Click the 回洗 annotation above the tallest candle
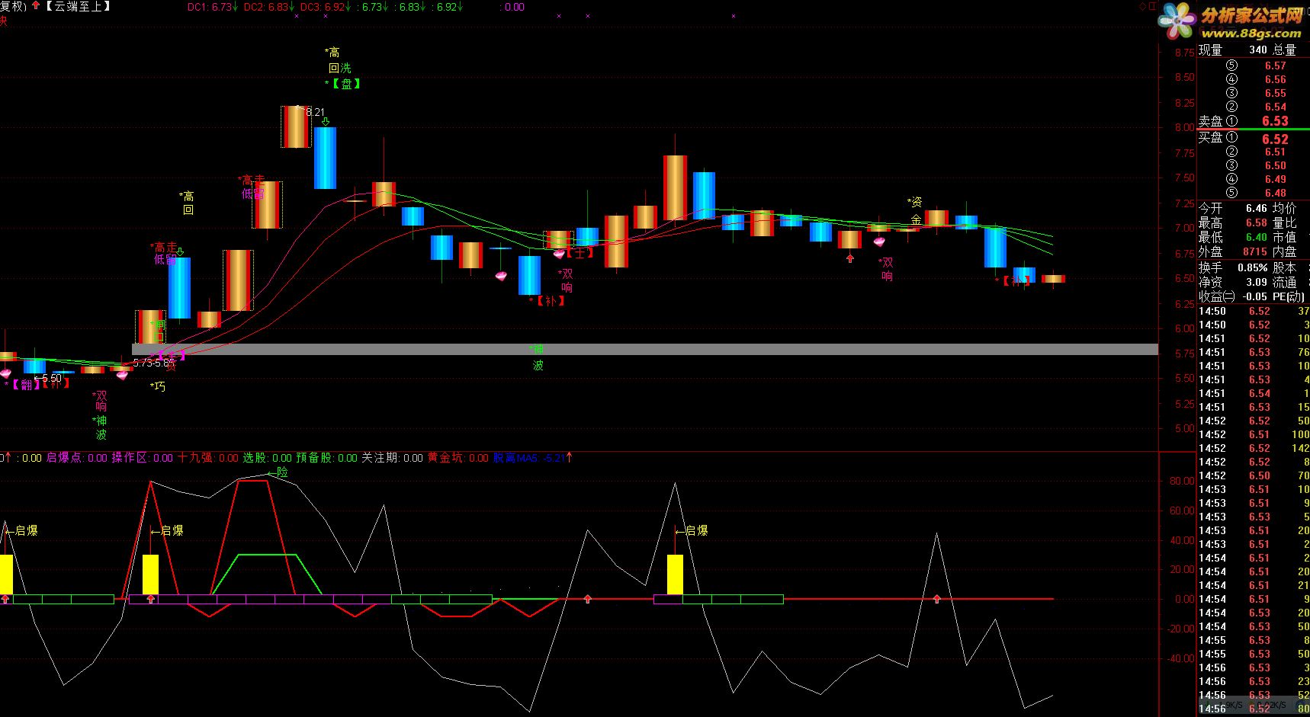This screenshot has width=1310, height=717. click(340, 68)
